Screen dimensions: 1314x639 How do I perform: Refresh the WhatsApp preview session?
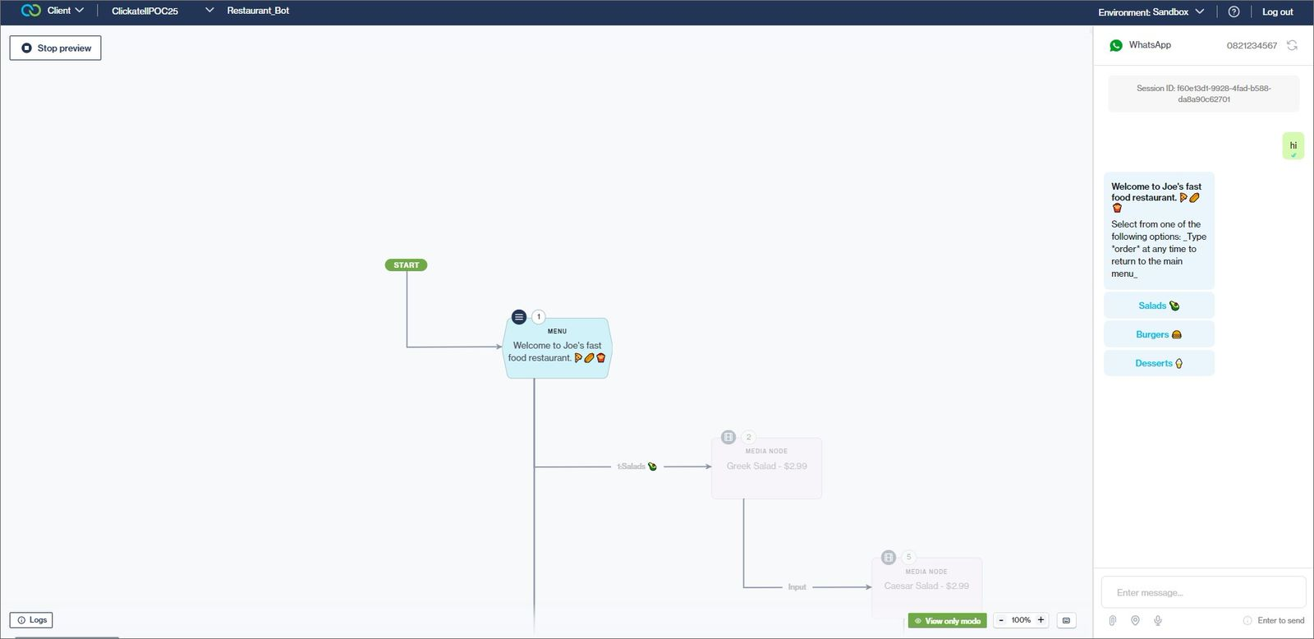coord(1292,45)
